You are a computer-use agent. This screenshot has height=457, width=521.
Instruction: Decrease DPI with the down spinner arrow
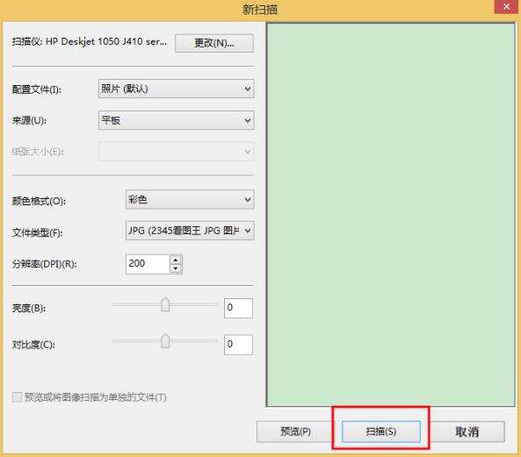coord(176,268)
